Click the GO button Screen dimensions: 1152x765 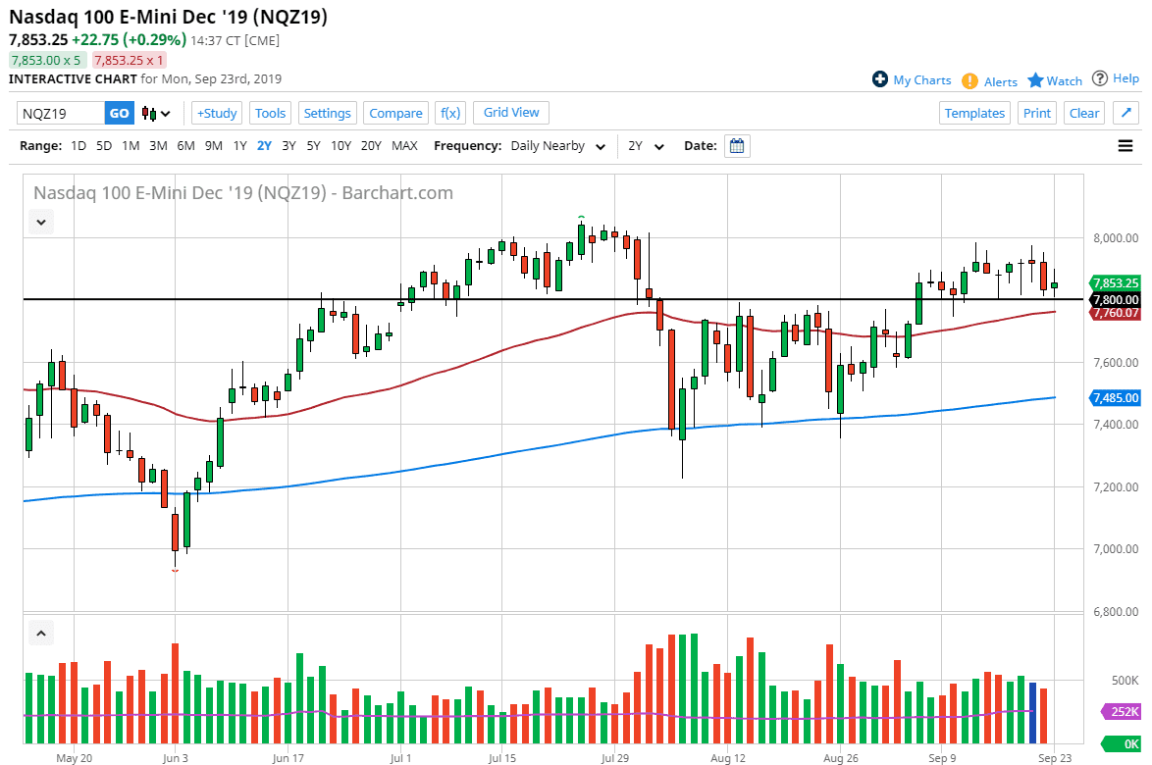pyautogui.click(x=119, y=113)
